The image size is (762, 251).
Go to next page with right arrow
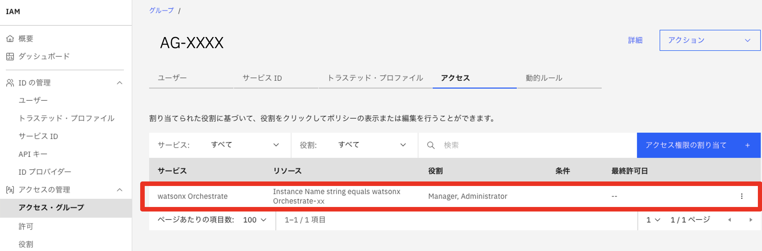(750, 220)
